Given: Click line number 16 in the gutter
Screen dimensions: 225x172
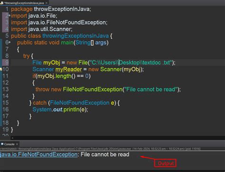Looking at the screenshot, I should [5, 110].
